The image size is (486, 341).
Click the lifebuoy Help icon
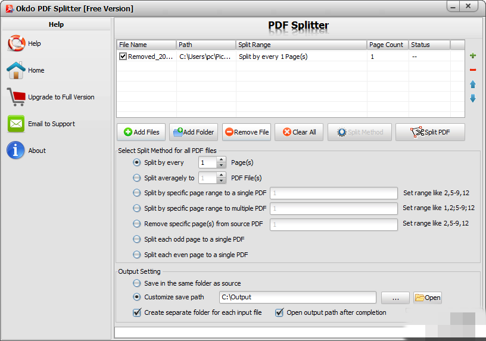[x=17, y=43]
